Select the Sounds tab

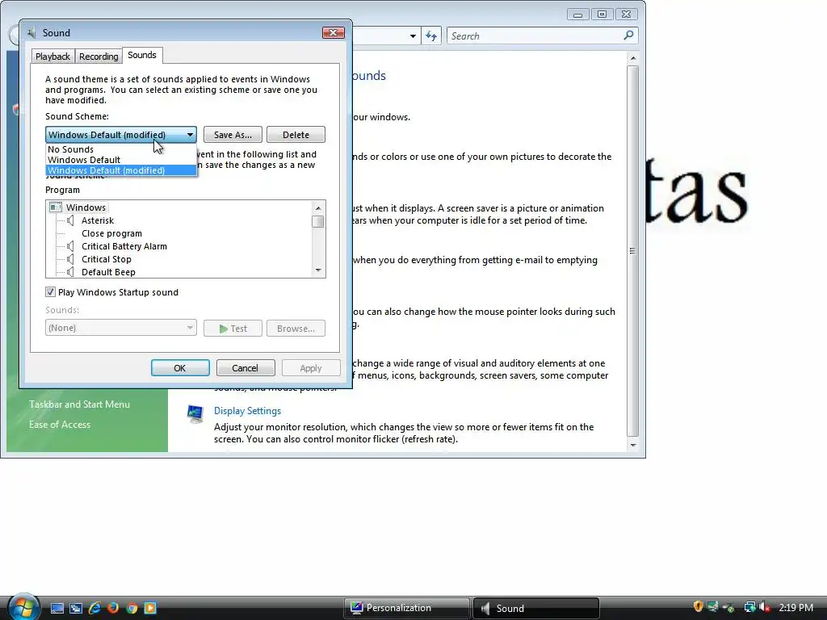(142, 55)
